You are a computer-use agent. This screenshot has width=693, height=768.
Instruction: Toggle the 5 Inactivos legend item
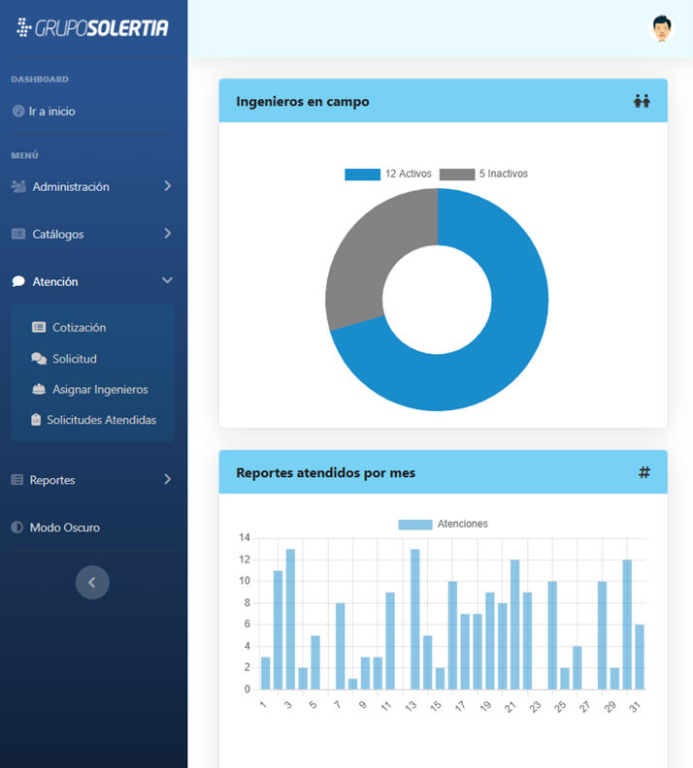click(x=483, y=175)
